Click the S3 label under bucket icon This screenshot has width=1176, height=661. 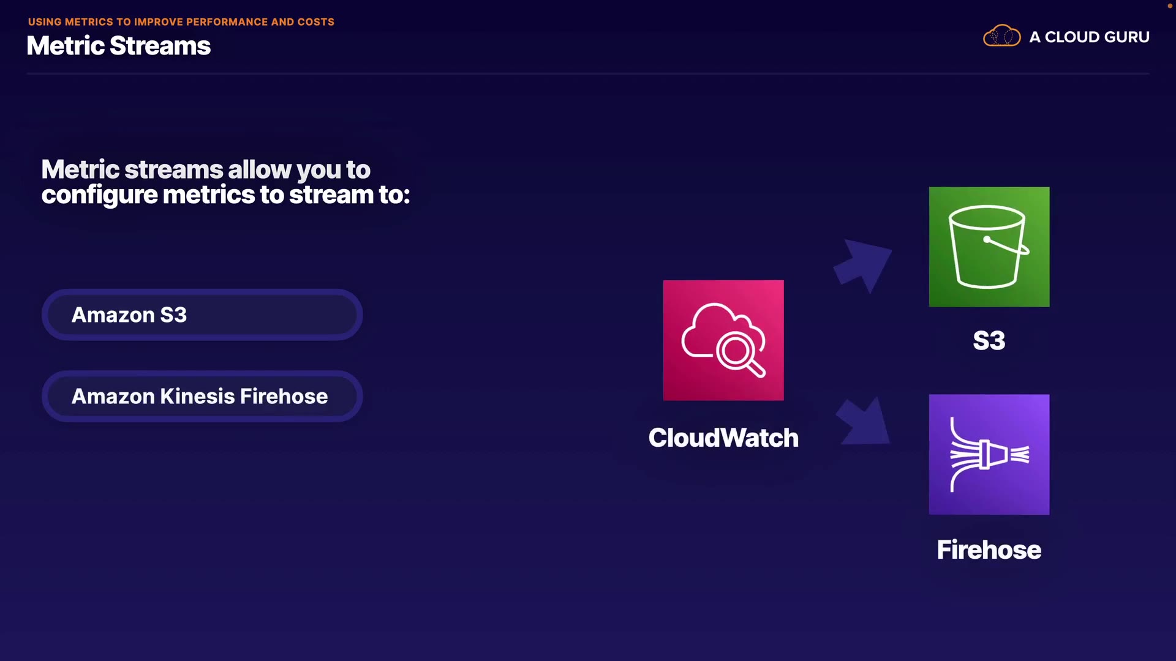(989, 340)
